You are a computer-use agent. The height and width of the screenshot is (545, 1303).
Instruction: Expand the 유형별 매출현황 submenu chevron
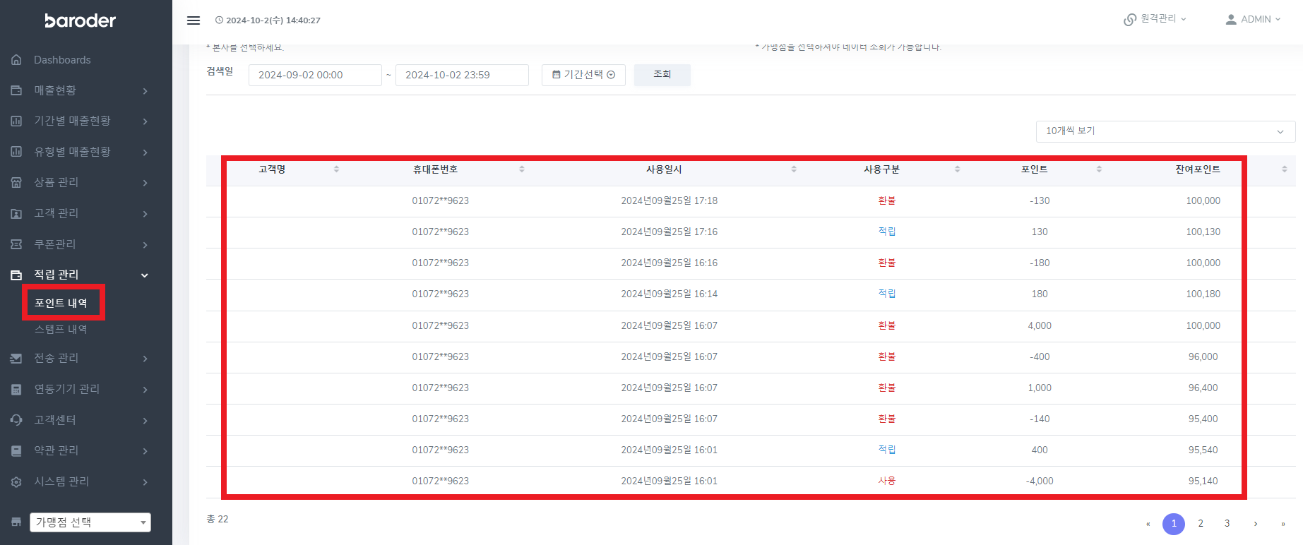pos(145,152)
